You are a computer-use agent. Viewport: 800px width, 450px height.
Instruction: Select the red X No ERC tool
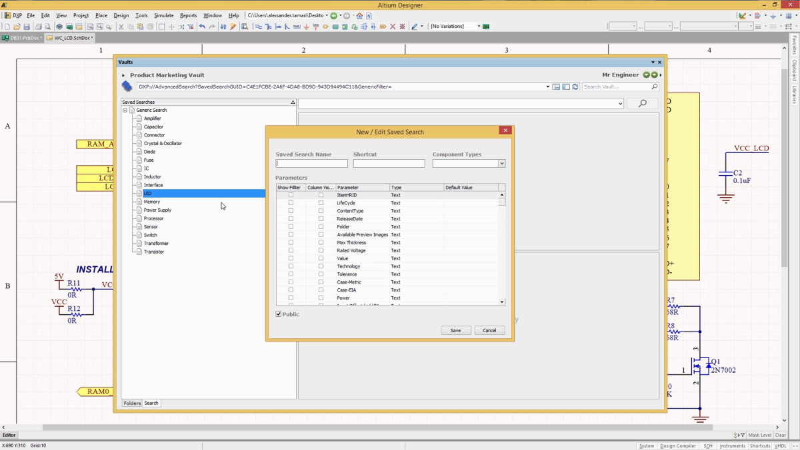tap(393, 27)
